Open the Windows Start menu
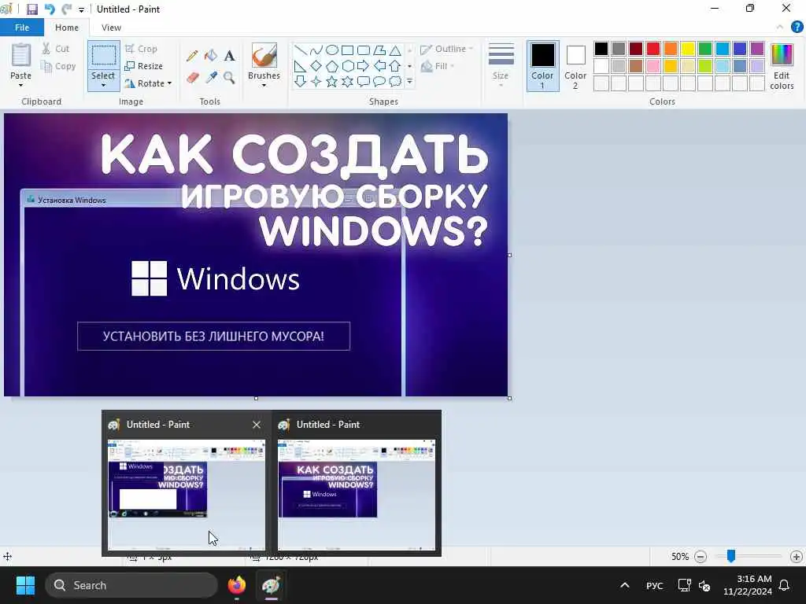Screen dimensions: 806x604 25,585
